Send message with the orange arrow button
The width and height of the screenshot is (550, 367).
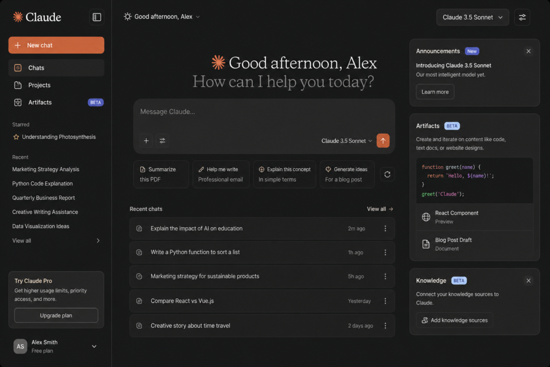pyautogui.click(x=383, y=141)
